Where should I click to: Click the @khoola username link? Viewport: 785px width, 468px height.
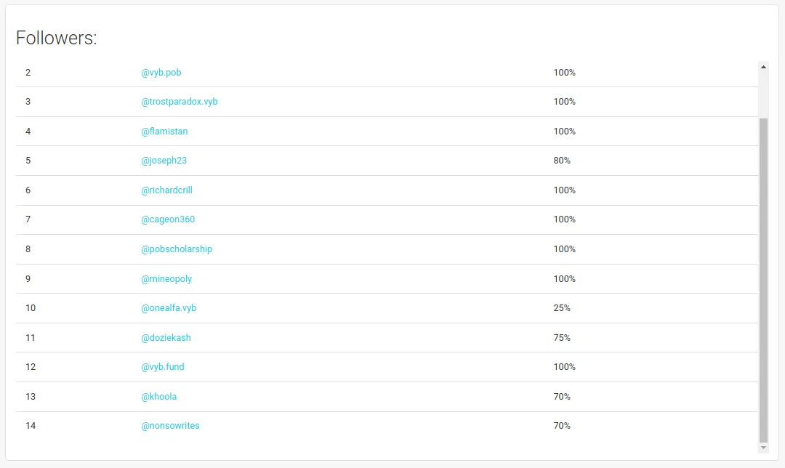click(159, 397)
